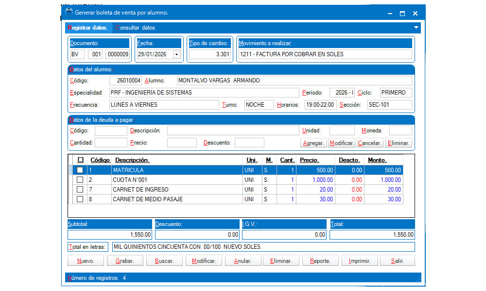Click the Total en letras field

263,247
